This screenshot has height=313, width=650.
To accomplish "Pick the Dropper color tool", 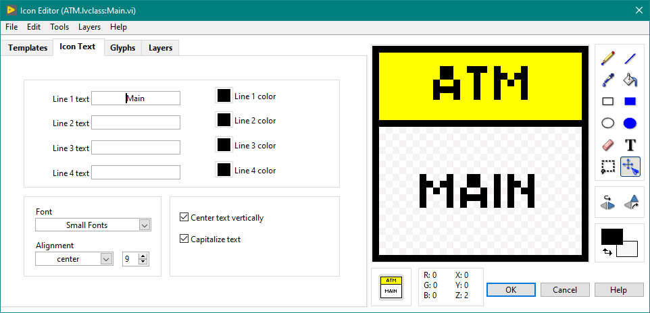I will point(607,80).
